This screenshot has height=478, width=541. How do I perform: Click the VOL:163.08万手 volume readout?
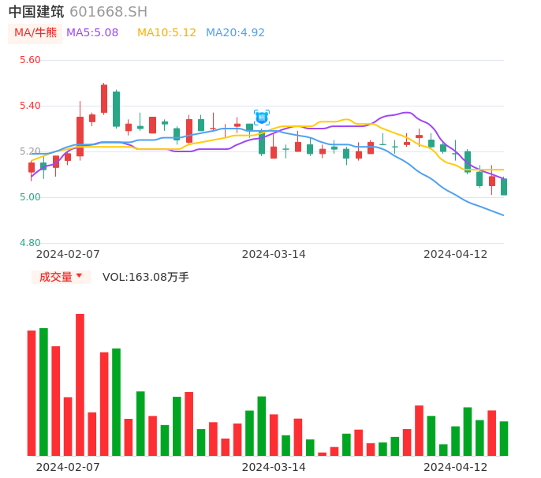click(146, 277)
